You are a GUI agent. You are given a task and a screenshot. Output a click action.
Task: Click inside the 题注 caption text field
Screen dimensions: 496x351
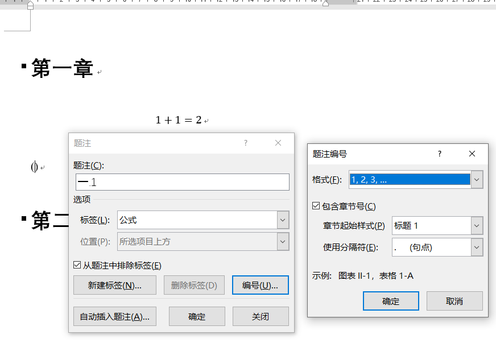coord(182,181)
